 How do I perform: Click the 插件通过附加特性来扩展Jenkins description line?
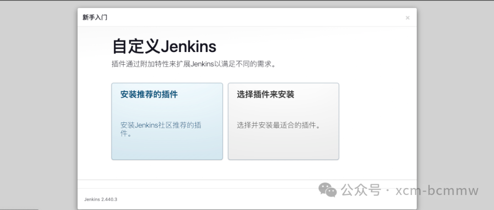194,64
